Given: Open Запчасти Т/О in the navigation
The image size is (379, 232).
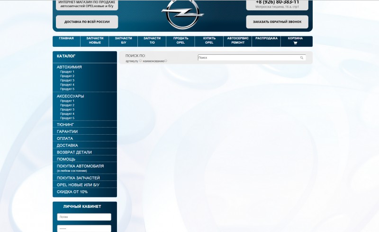Looking at the screenshot, I should pyautogui.click(x=152, y=41).
